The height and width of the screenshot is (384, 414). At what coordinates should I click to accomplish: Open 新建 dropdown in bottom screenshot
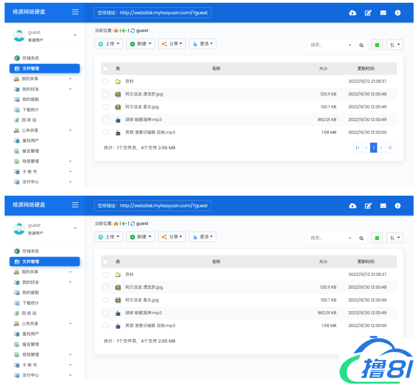[x=140, y=237]
